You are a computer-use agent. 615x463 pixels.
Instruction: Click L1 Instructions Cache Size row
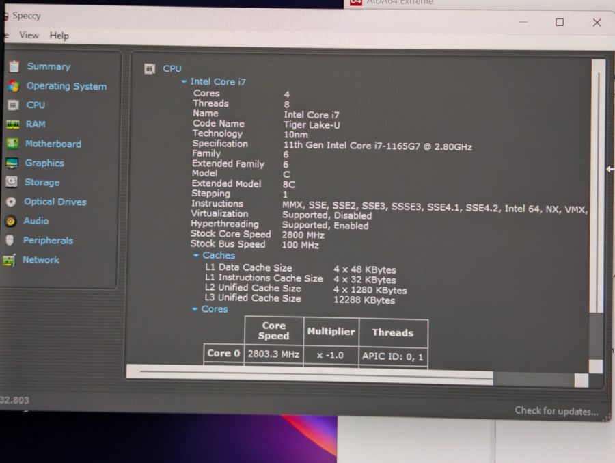pyautogui.click(x=301, y=279)
